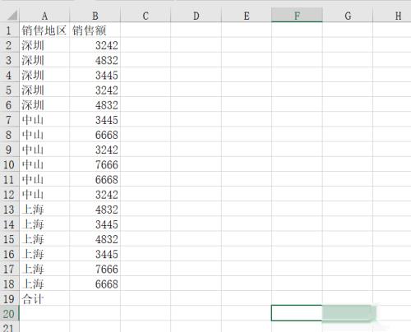Select column B header
Image resolution: width=411 pixels, height=332 pixels.
click(95, 16)
